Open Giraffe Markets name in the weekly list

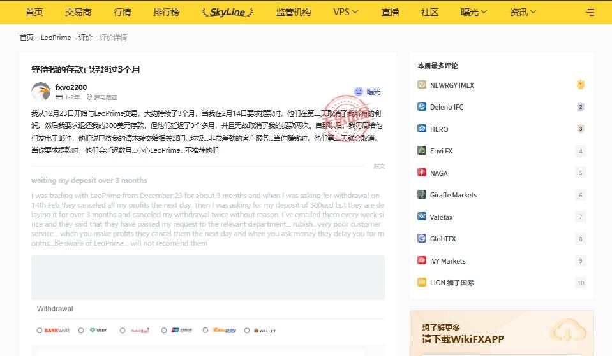point(453,195)
